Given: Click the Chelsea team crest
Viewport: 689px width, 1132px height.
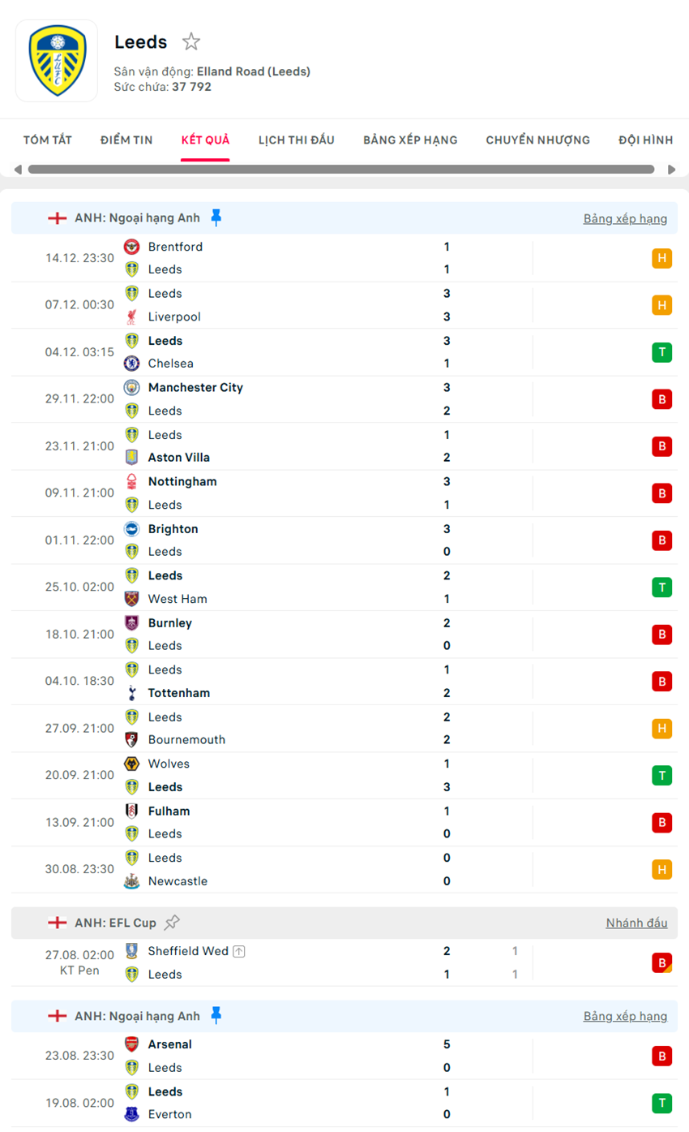Looking at the screenshot, I should [131, 364].
